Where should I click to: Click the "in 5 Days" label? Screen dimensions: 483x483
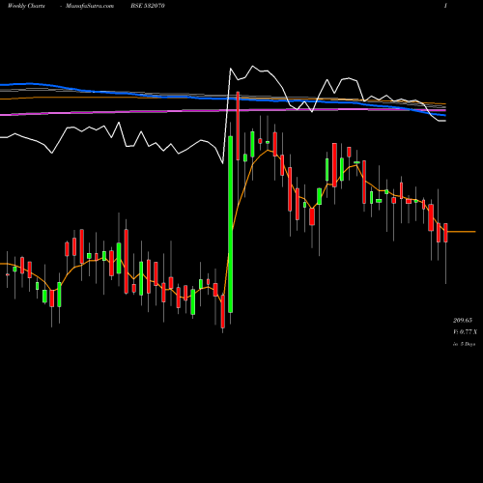(464, 344)
